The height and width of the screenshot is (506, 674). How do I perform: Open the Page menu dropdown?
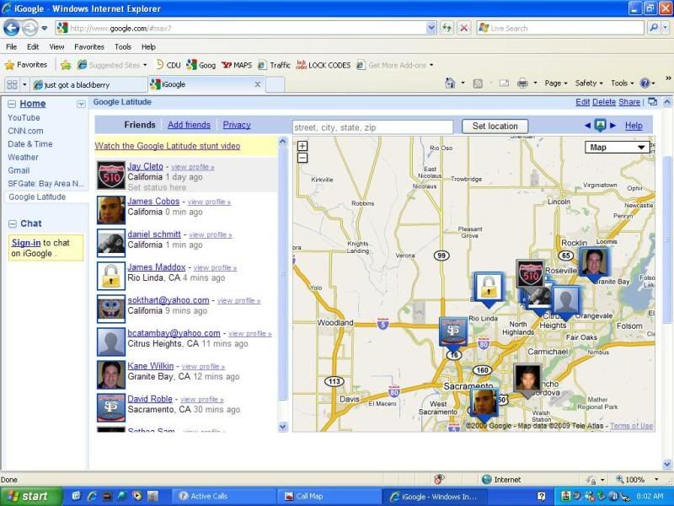click(x=556, y=83)
